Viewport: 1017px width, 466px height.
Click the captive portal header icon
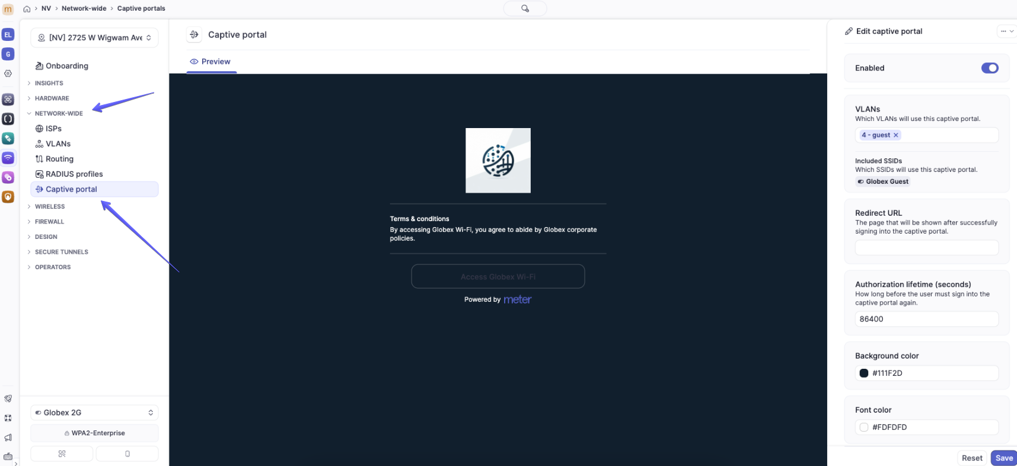tap(194, 34)
